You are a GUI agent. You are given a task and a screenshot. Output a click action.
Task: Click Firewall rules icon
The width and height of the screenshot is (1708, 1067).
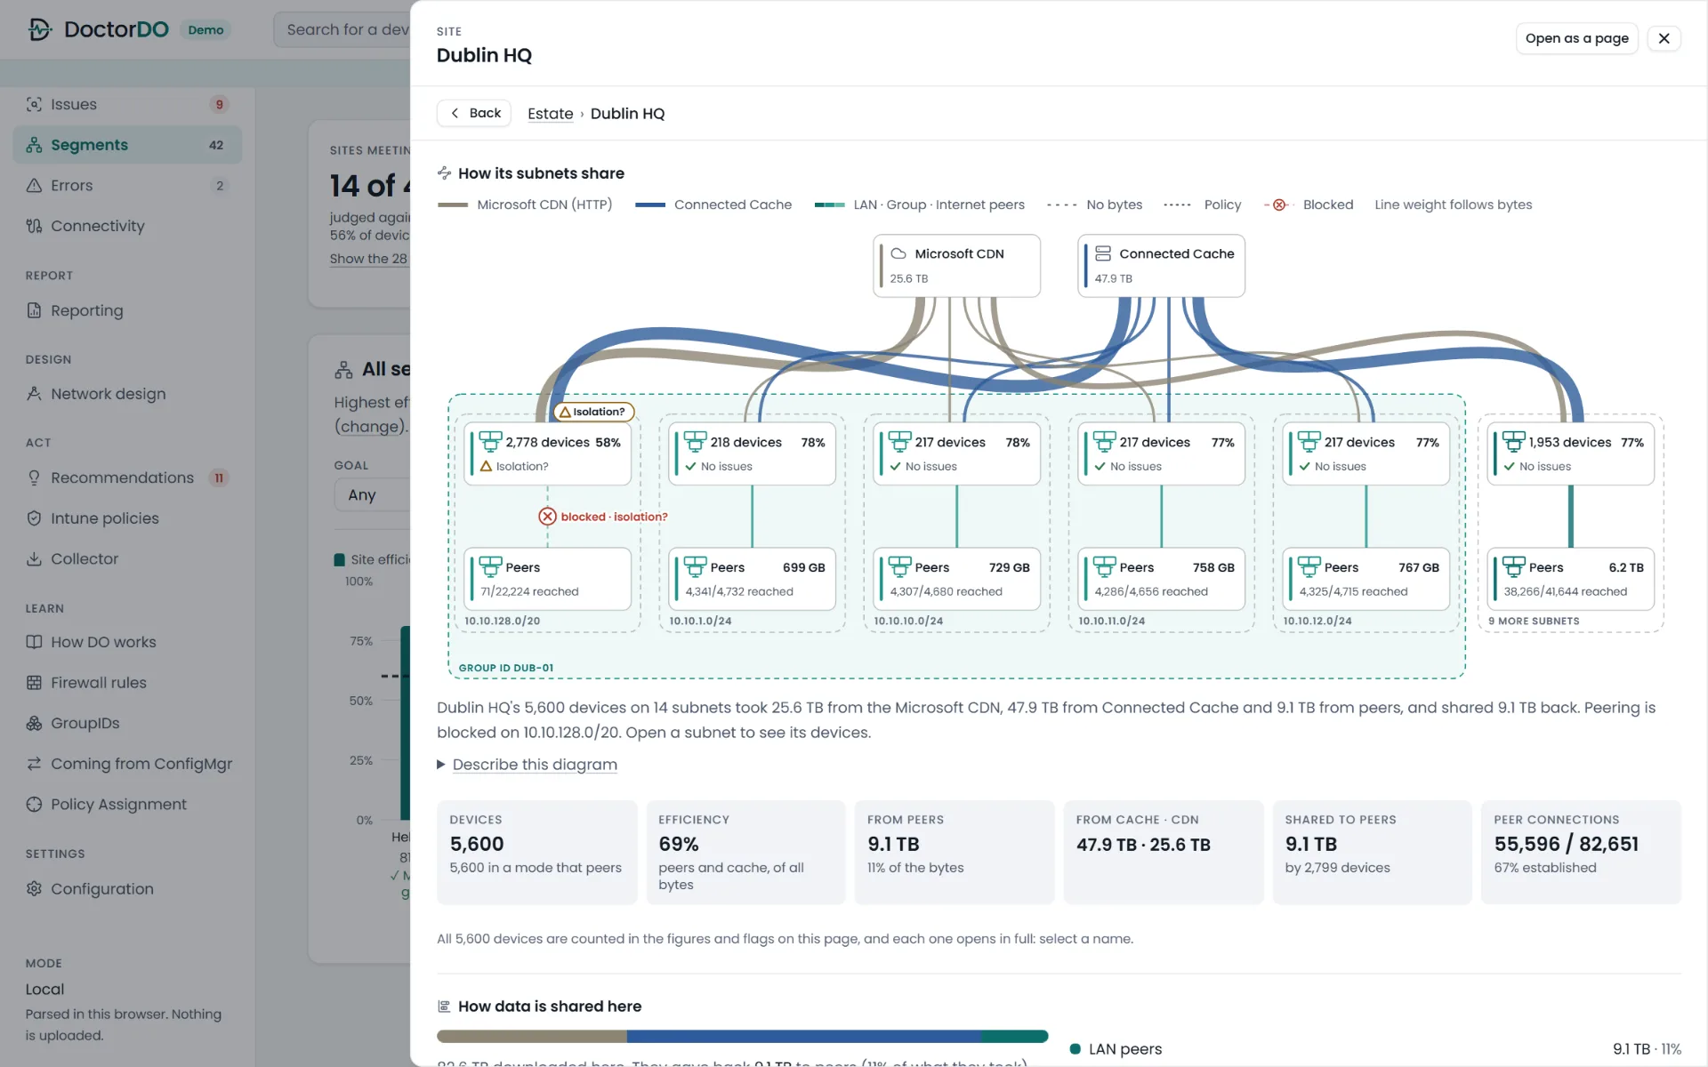click(x=34, y=683)
